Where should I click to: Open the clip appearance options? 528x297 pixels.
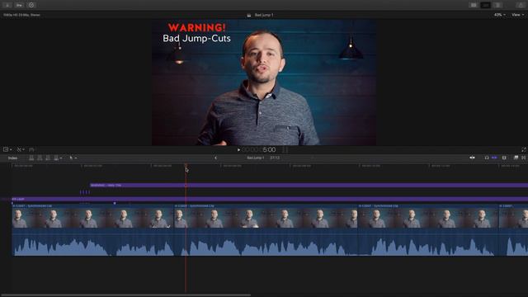504,158
